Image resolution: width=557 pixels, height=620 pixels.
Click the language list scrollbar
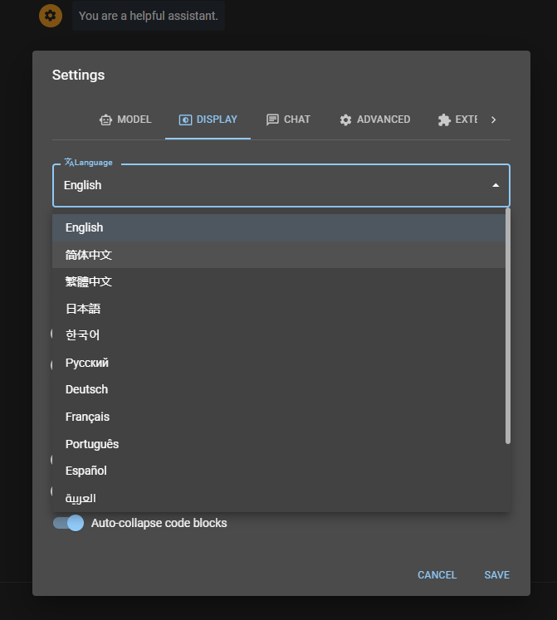(508, 325)
